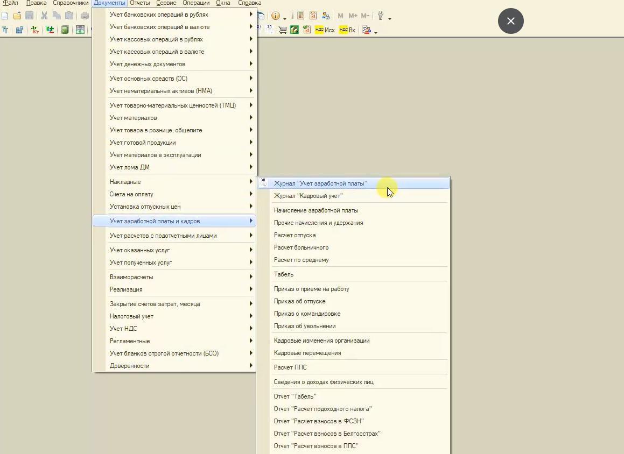The height and width of the screenshot is (454, 624).
Task: Click the Дт/Кт postings icon
Action: (34, 30)
